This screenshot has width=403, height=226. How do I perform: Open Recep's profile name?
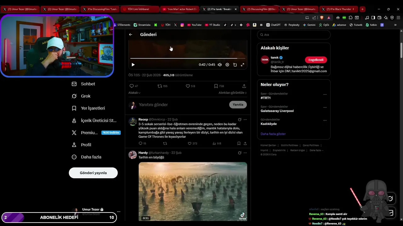(143, 120)
